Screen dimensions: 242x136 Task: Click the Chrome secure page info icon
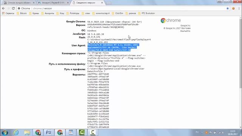point(19,8)
